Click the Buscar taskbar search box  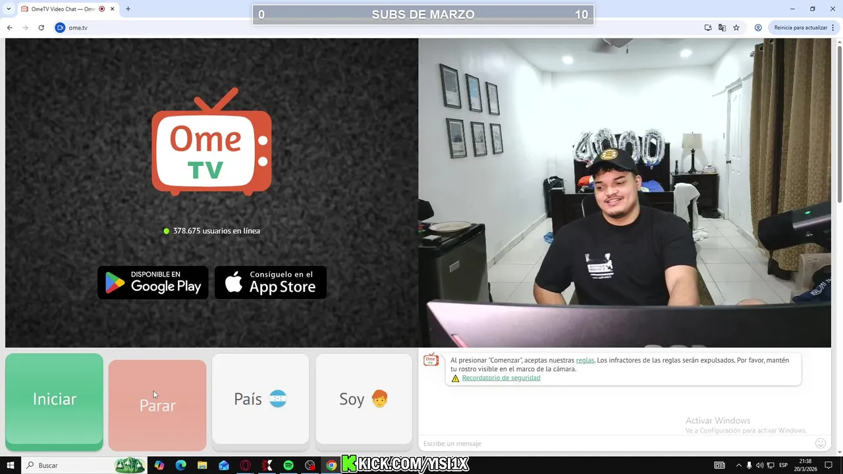86,465
